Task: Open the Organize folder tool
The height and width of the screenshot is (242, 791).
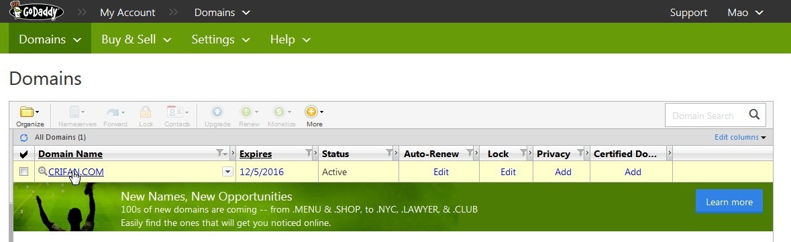Action: 30,116
